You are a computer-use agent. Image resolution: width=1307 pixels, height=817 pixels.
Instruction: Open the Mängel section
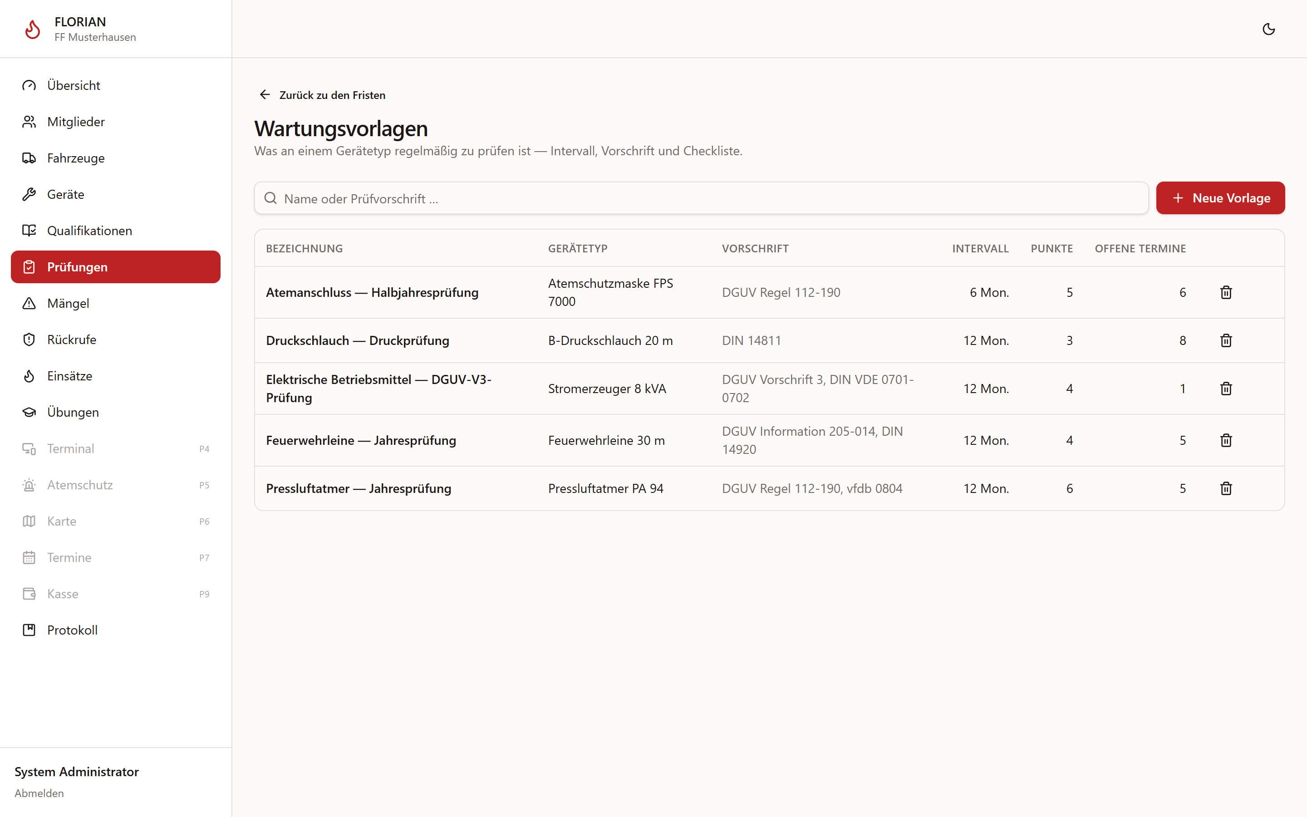click(x=116, y=303)
